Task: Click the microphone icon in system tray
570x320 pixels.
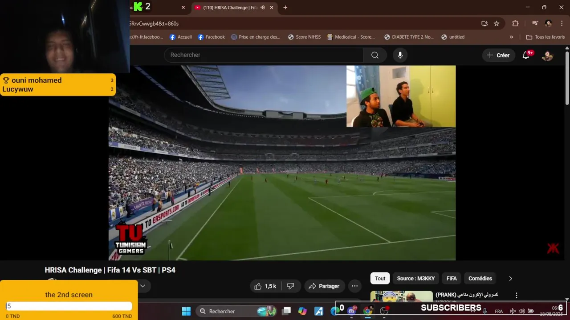Action: tap(484, 311)
